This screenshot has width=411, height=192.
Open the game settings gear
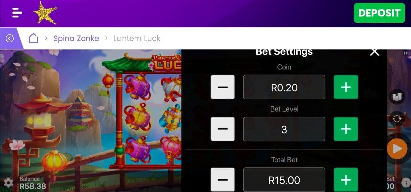(8, 183)
